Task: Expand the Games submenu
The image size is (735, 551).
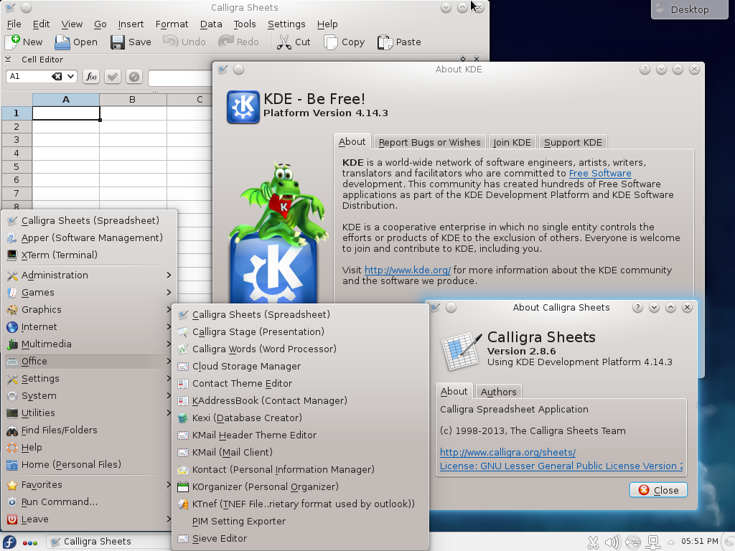Action: 90,293
